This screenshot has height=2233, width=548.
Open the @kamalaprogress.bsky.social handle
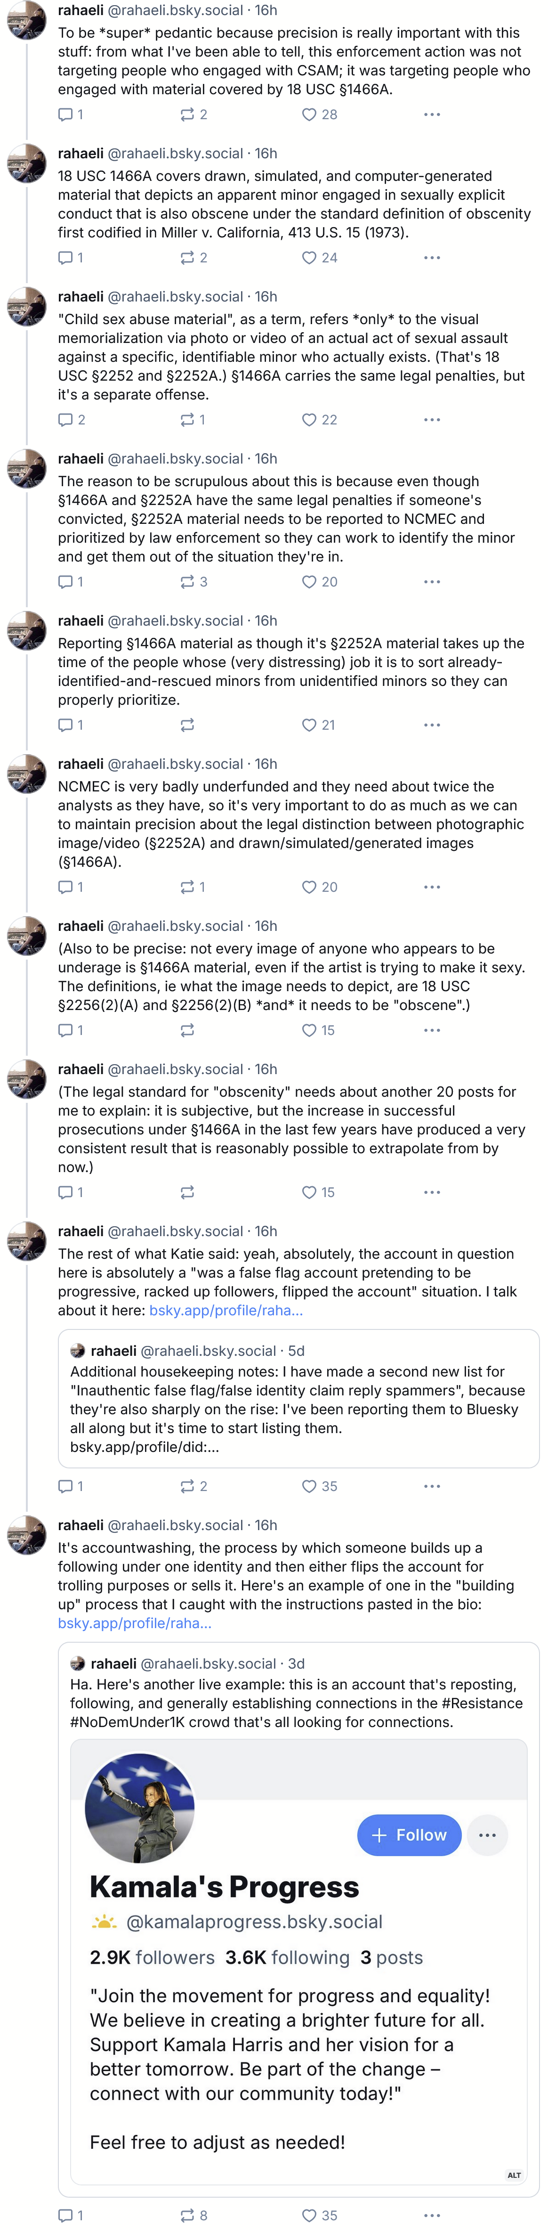[x=254, y=1922]
